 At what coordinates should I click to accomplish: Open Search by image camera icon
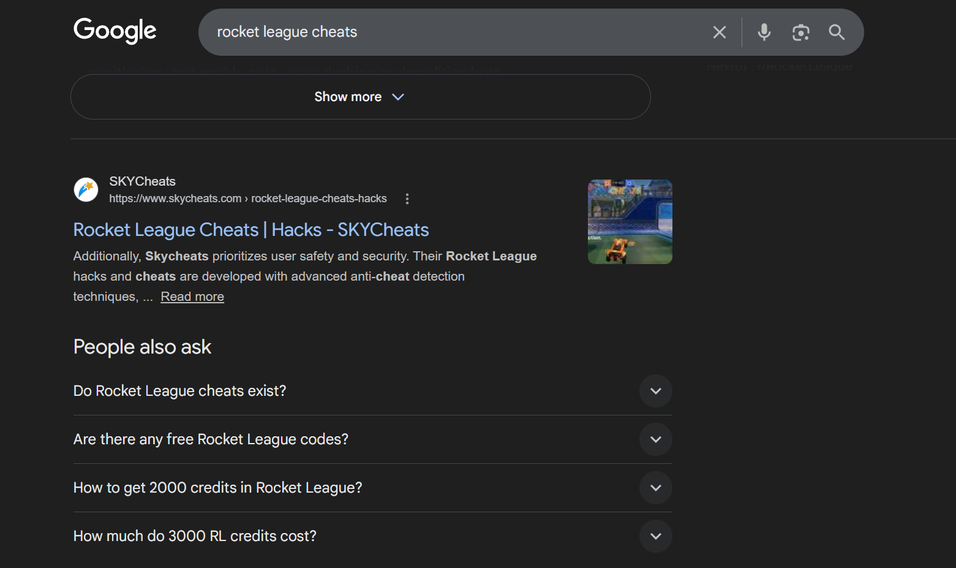click(800, 32)
